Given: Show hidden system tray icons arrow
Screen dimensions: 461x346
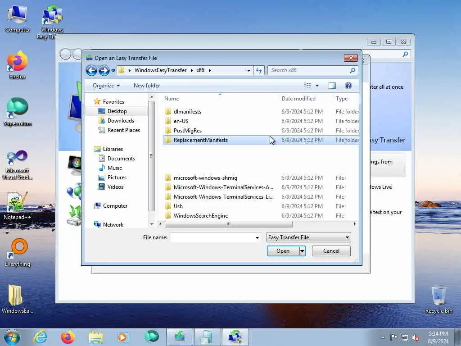Looking at the screenshot, I should point(383,338).
